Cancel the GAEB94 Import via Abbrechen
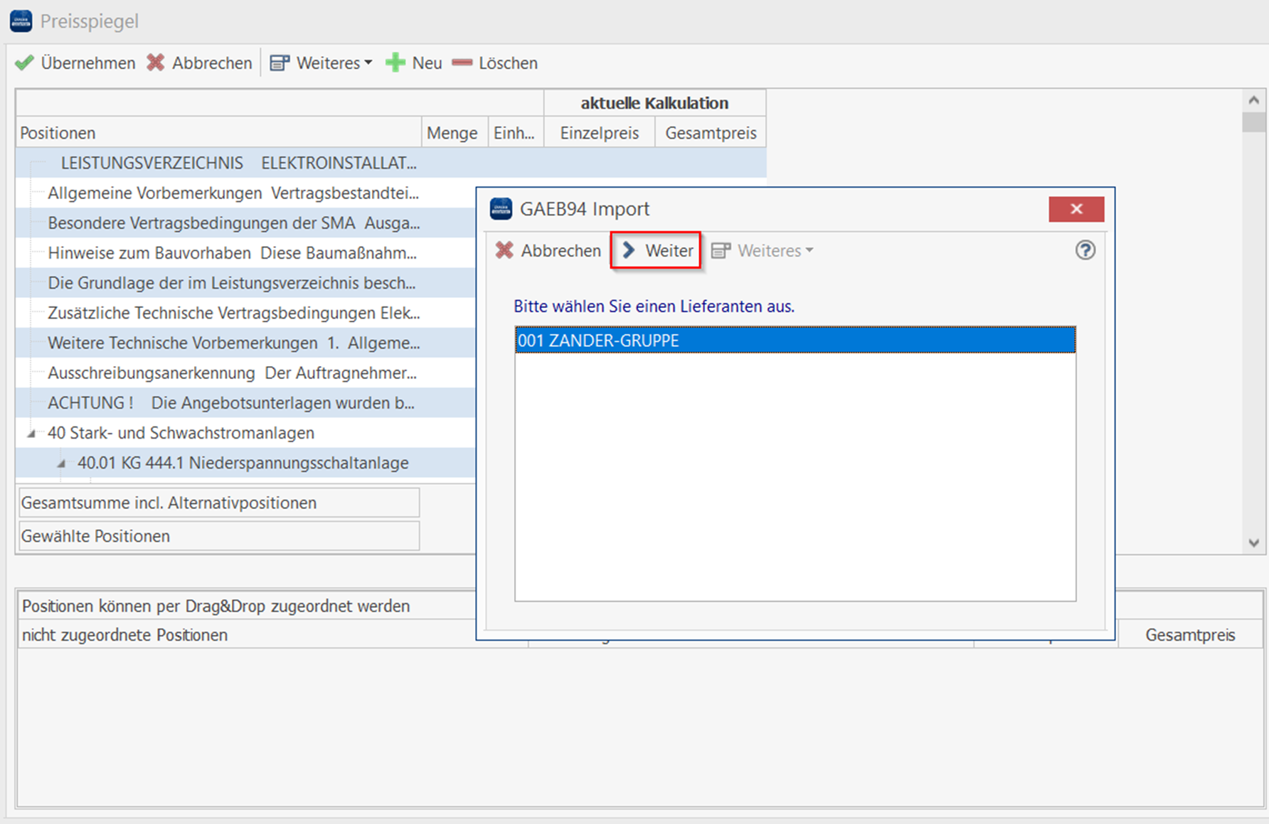 click(548, 250)
